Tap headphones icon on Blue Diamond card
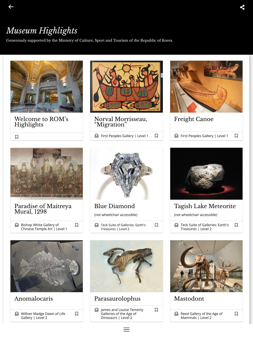This screenshot has height=338, width=253. [97, 225]
